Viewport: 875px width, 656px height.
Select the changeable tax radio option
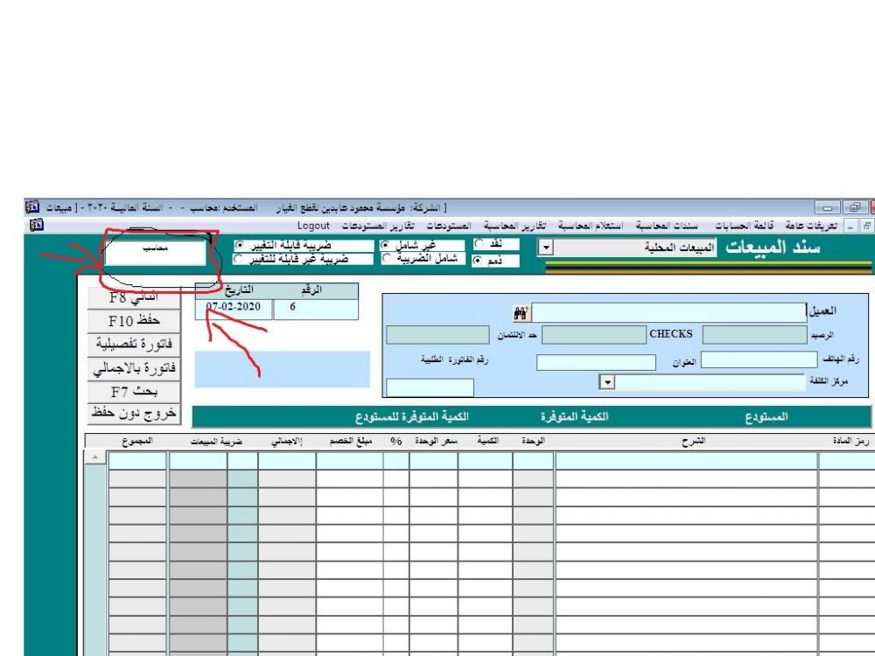[x=239, y=246]
